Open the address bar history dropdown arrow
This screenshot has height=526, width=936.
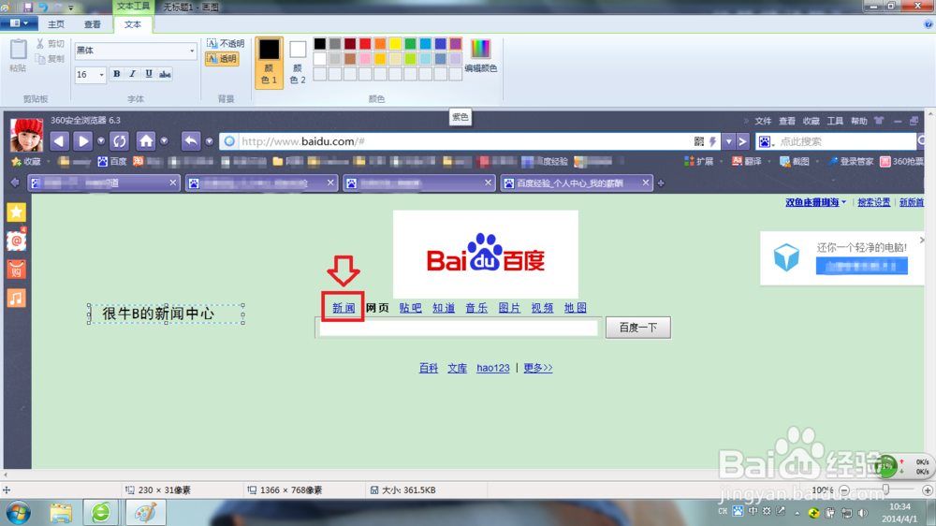[729, 141]
